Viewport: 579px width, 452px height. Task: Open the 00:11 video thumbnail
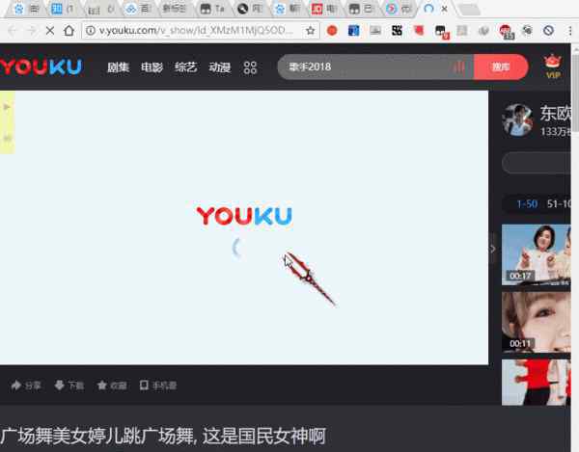(537, 322)
